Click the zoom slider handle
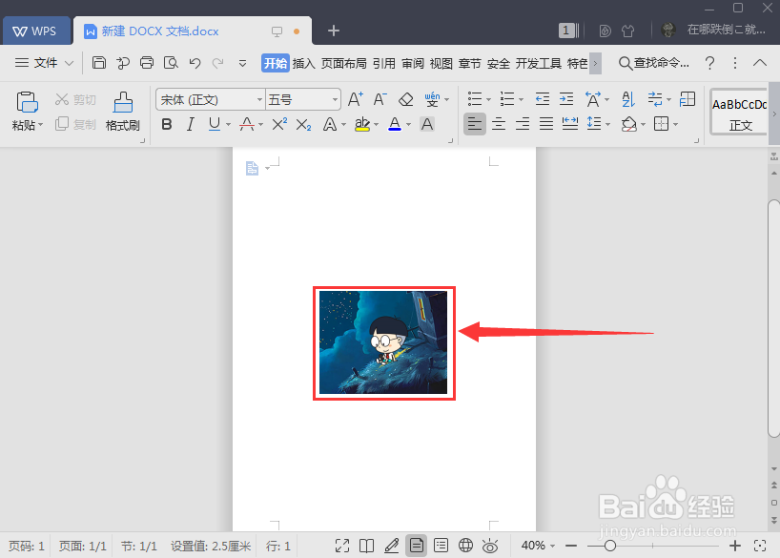 coord(610,546)
